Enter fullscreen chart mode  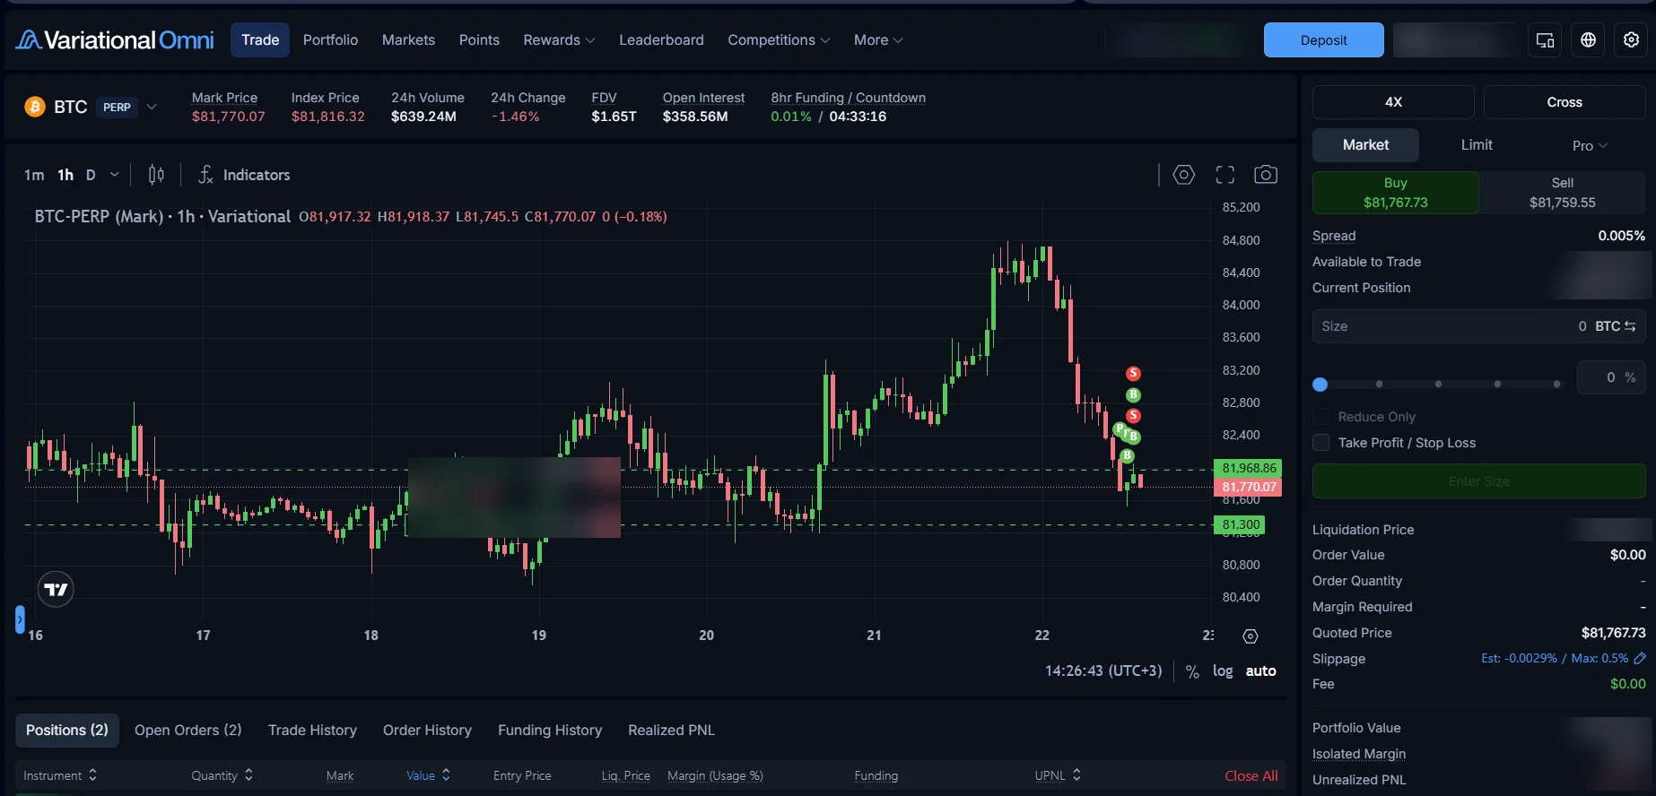pos(1225,175)
